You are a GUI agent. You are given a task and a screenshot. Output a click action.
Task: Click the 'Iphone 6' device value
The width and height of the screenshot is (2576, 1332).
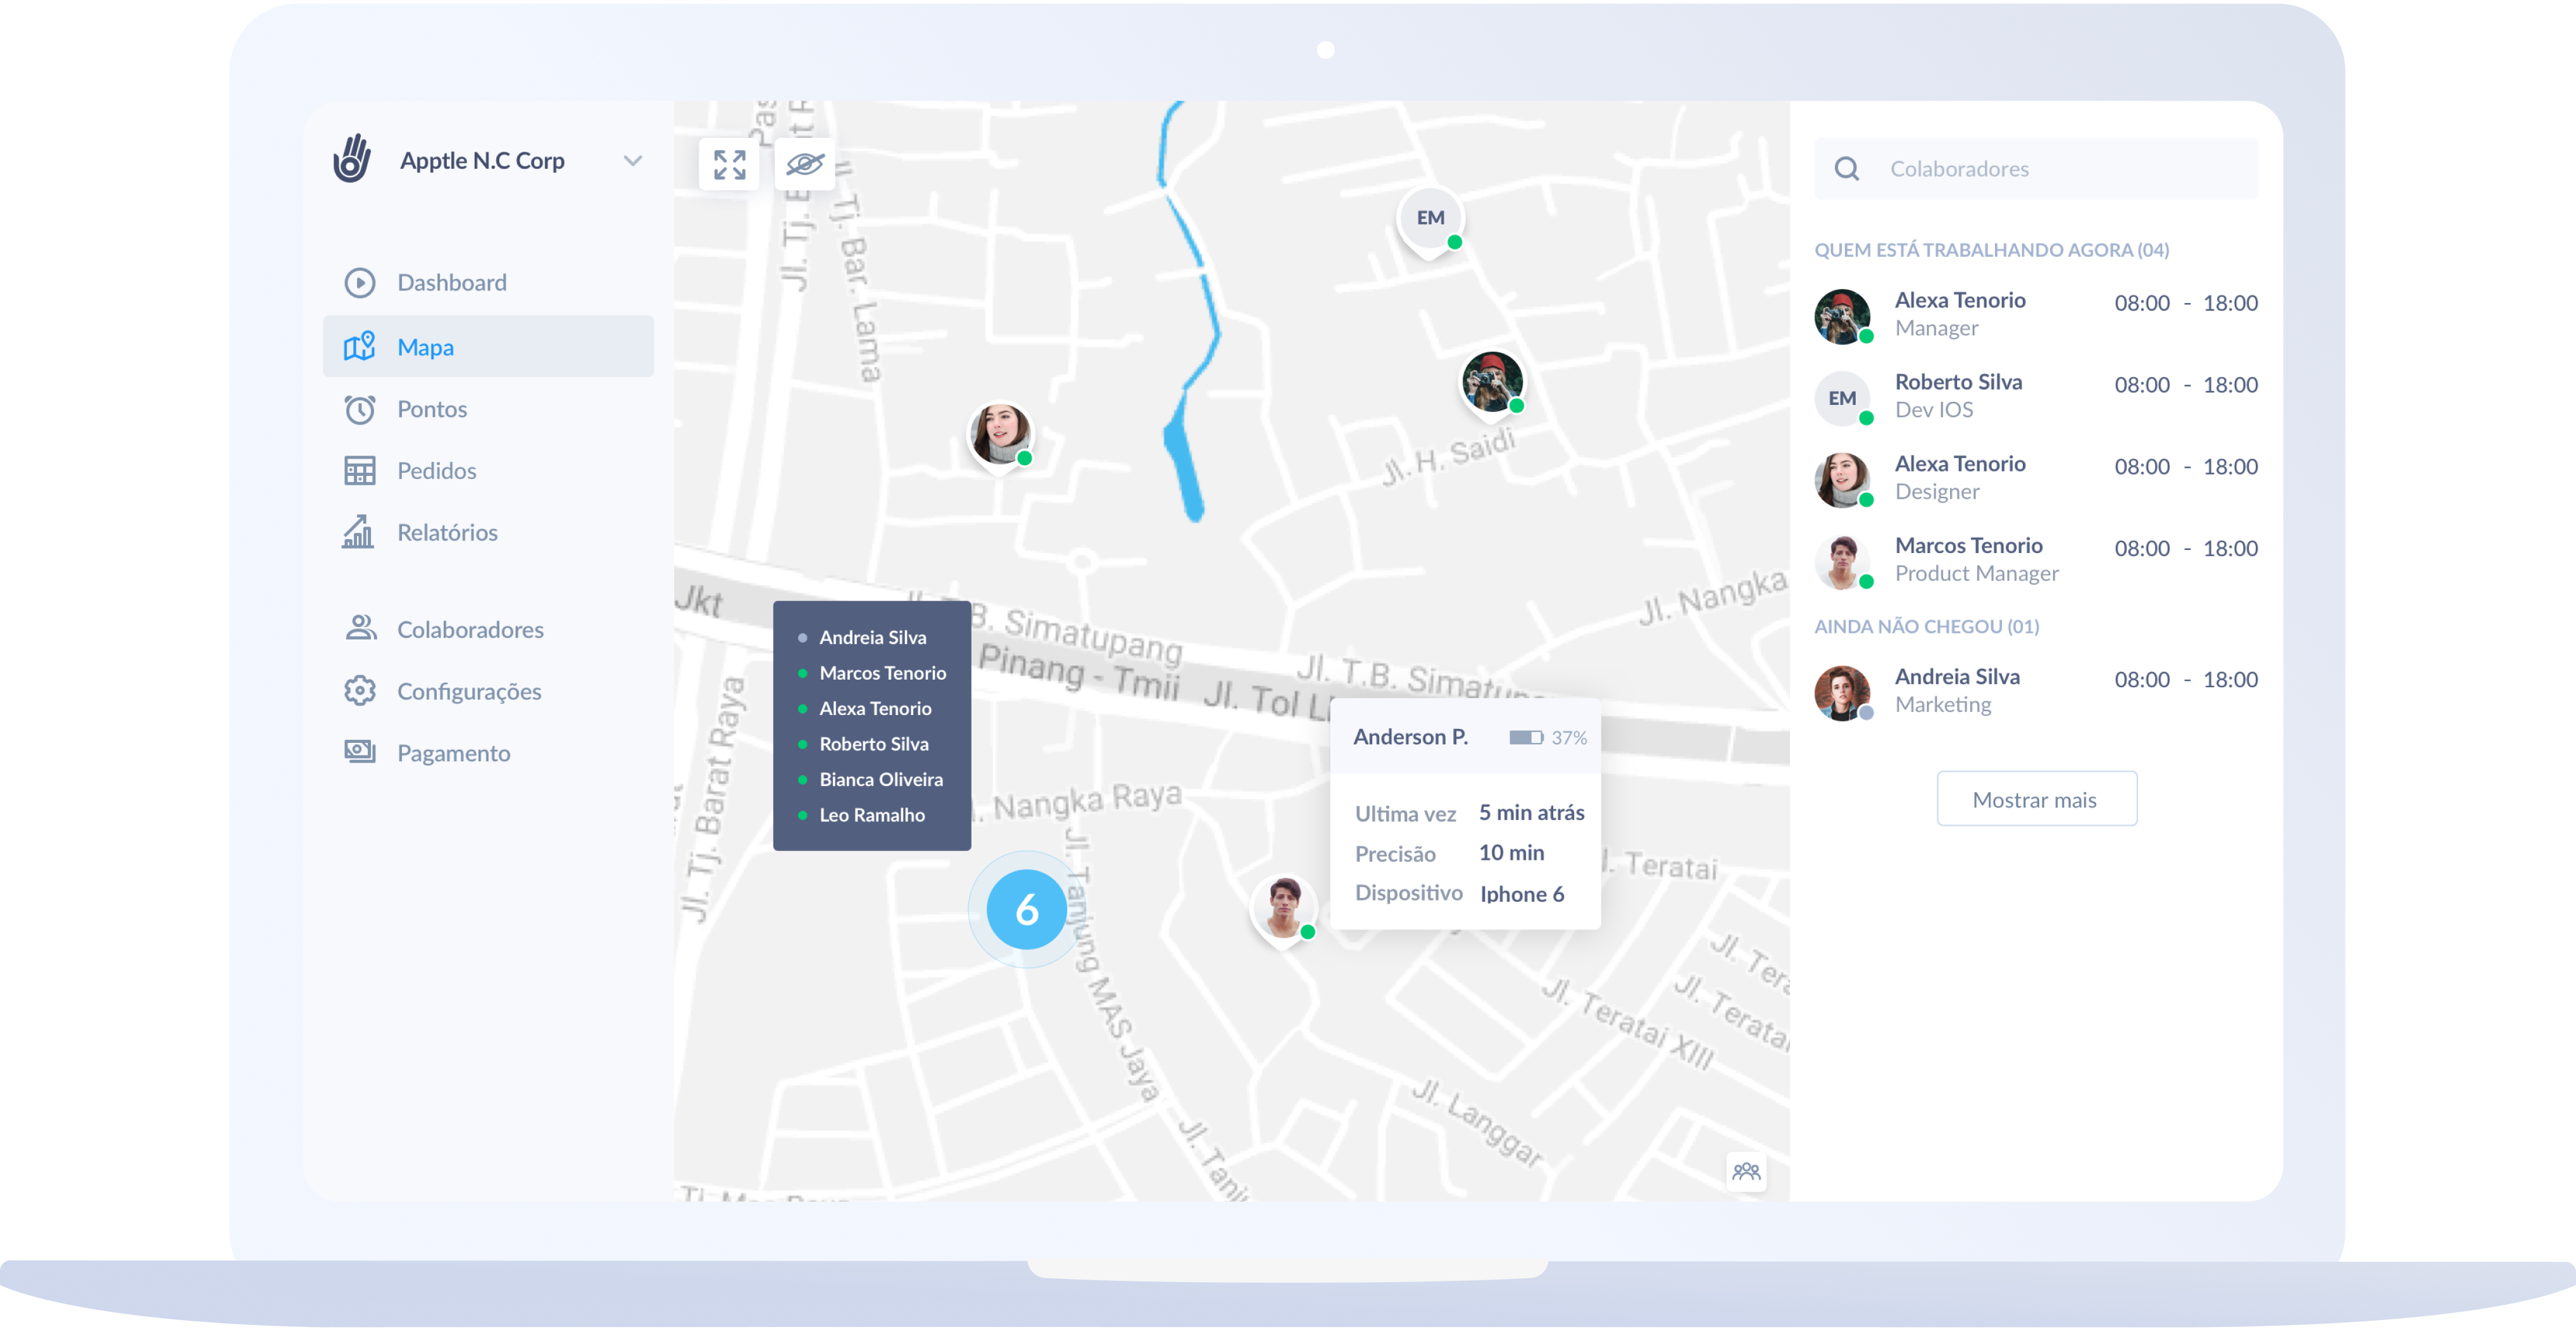[1522, 894]
